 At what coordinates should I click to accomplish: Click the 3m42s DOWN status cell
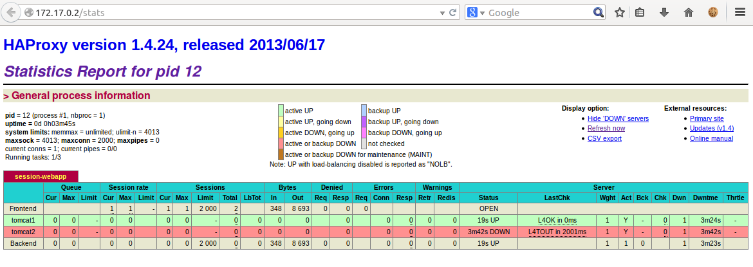pyautogui.click(x=488, y=232)
